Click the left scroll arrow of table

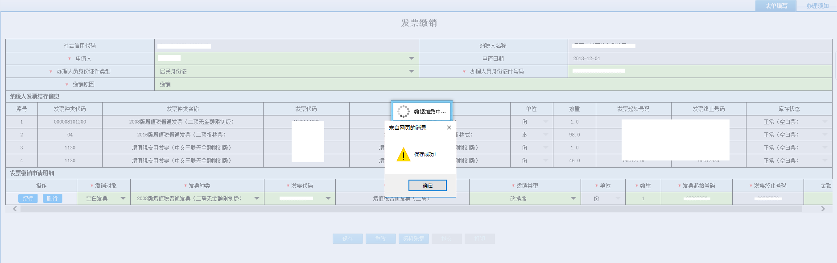(15, 209)
